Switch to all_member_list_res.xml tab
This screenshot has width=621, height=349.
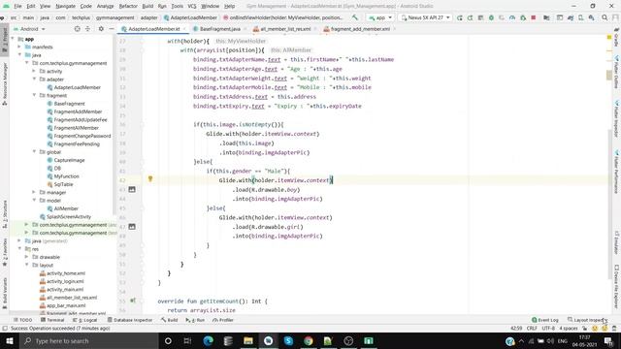285,29
